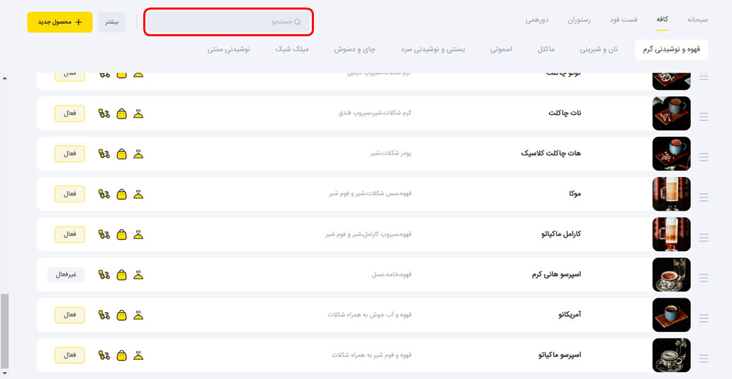Viewport: 732px width, 379px height.
Task: Click the محصول جدید (new product) button
Action: [60, 22]
